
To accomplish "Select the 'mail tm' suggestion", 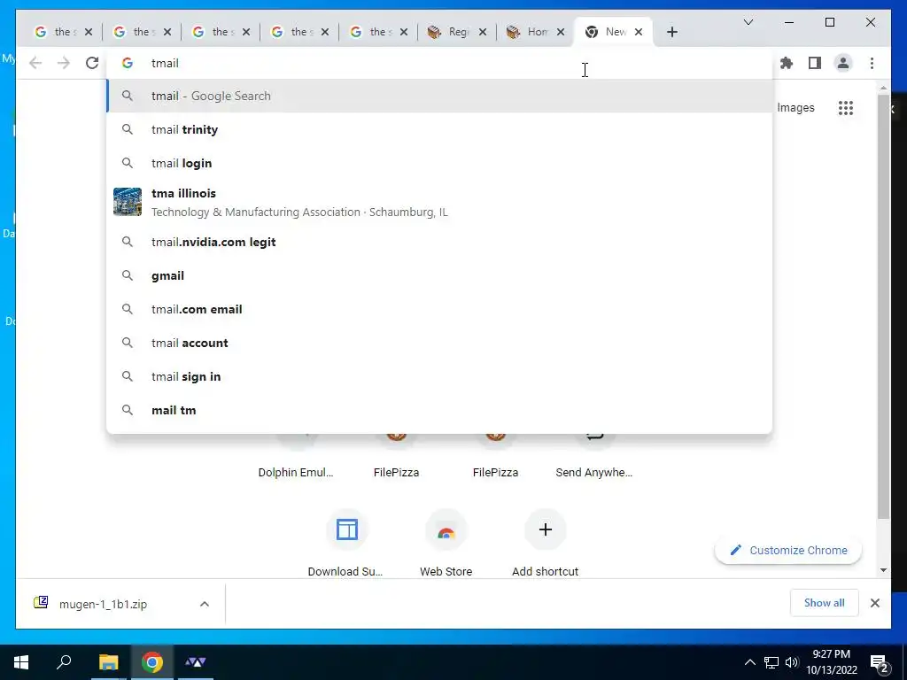I will click(439, 410).
